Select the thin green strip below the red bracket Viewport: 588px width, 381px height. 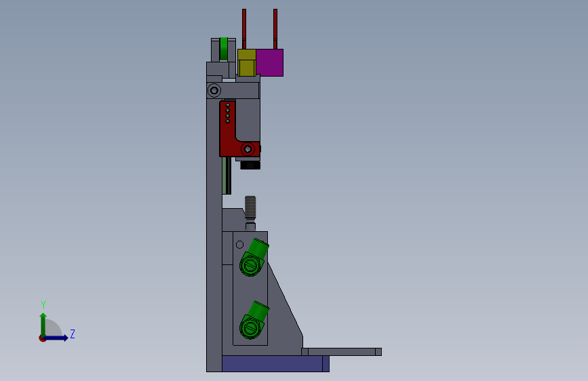226,176
